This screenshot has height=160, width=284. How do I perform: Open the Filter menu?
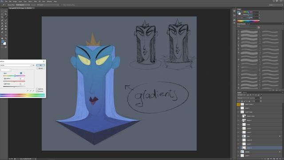point(36,1)
